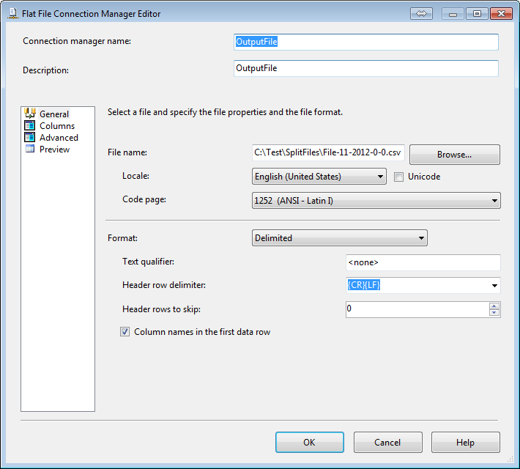Click the General page icon
Screen dimensions: 520x469
pos(30,114)
